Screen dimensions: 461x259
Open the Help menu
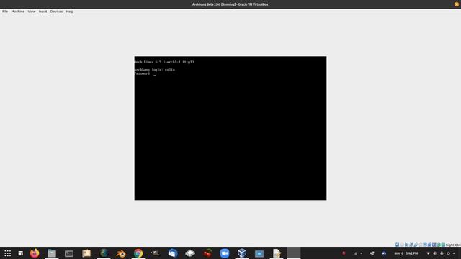70,12
